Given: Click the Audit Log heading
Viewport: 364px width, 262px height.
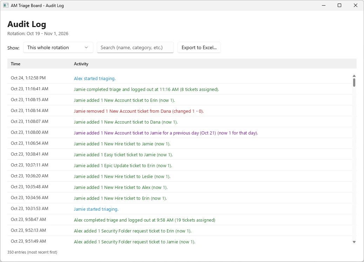Looking at the screenshot, I should [27, 24].
